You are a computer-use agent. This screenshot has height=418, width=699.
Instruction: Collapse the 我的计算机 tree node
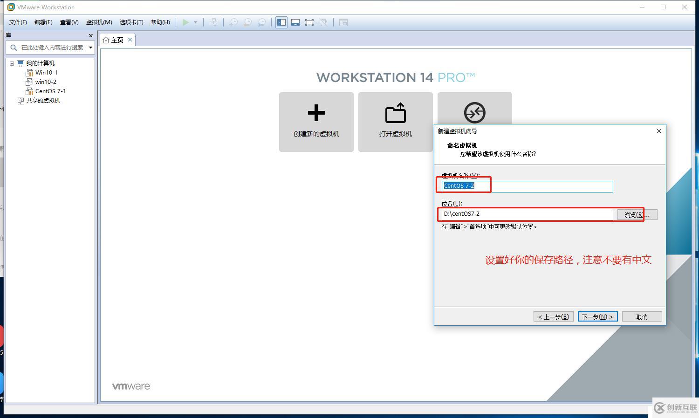coord(12,63)
